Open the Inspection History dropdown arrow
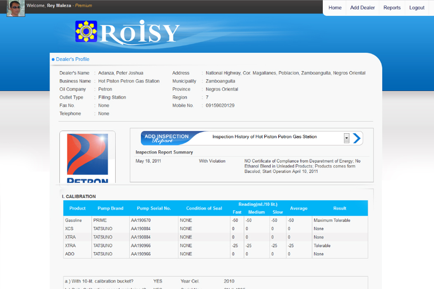 pos(346,138)
